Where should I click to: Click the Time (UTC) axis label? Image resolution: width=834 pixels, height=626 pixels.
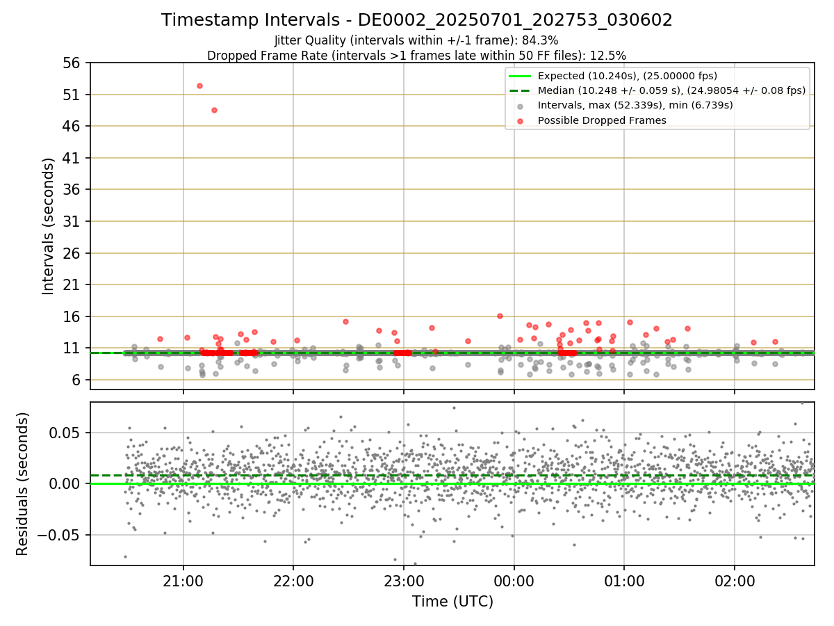tap(452, 602)
